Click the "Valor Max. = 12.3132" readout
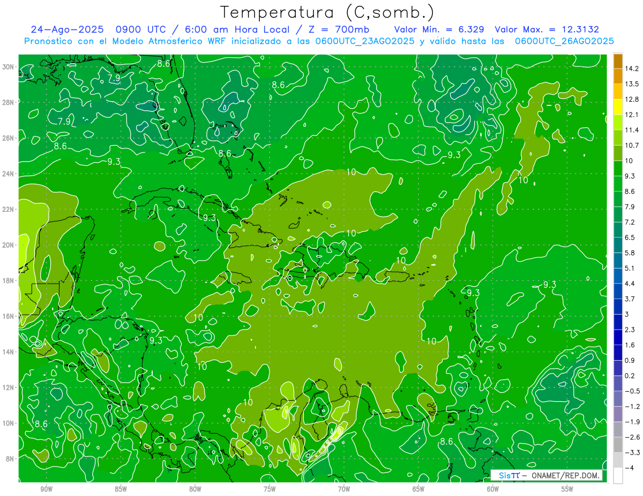Viewport: 643px width, 496px height. coord(547,29)
